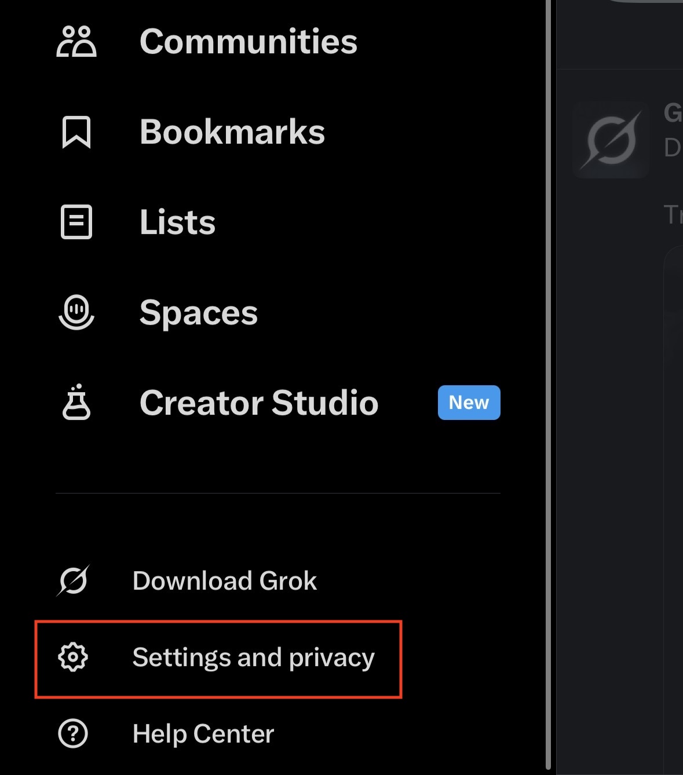The width and height of the screenshot is (683, 775).
Task: Click the side menu's vertical scrollbar
Action: tap(548, 382)
